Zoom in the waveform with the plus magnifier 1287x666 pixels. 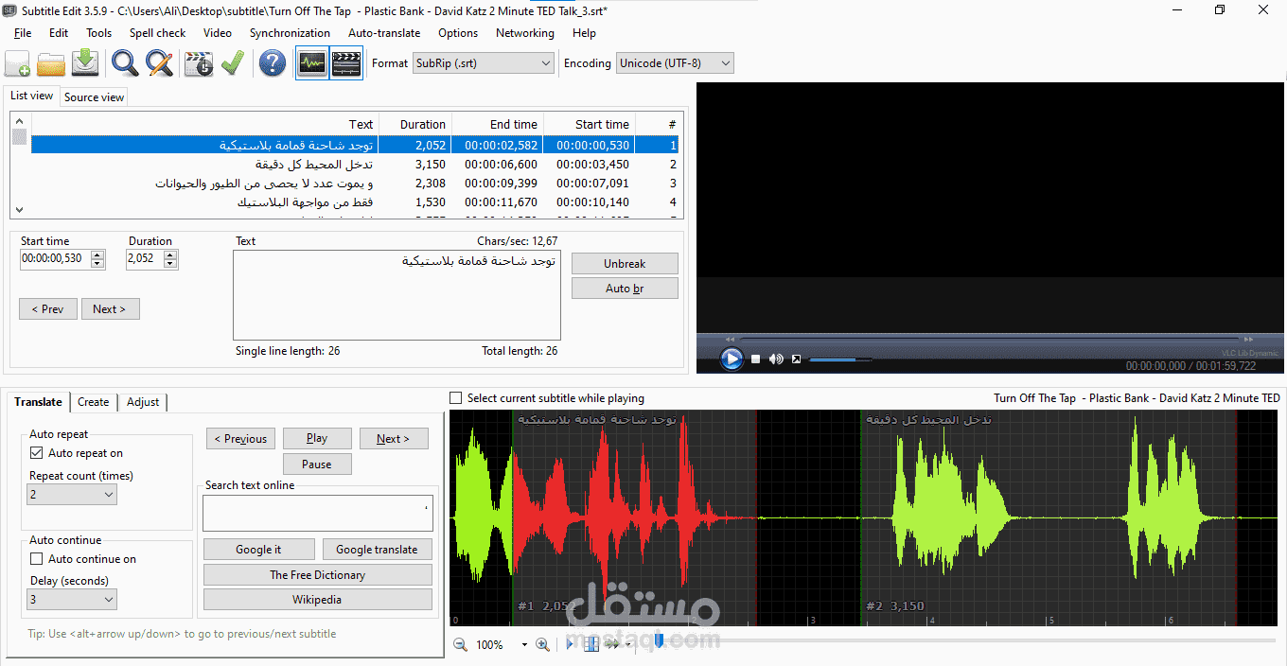542,644
